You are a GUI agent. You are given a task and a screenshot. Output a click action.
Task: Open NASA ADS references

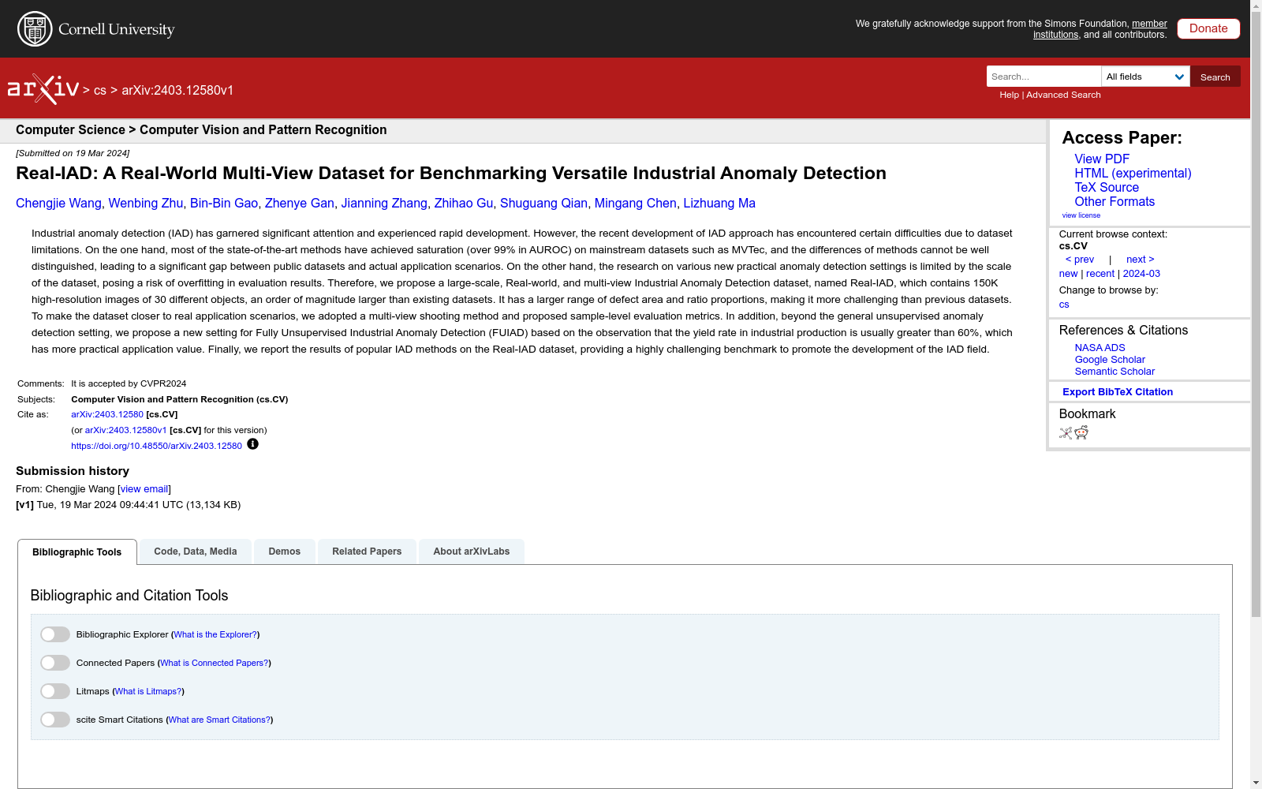point(1100,348)
